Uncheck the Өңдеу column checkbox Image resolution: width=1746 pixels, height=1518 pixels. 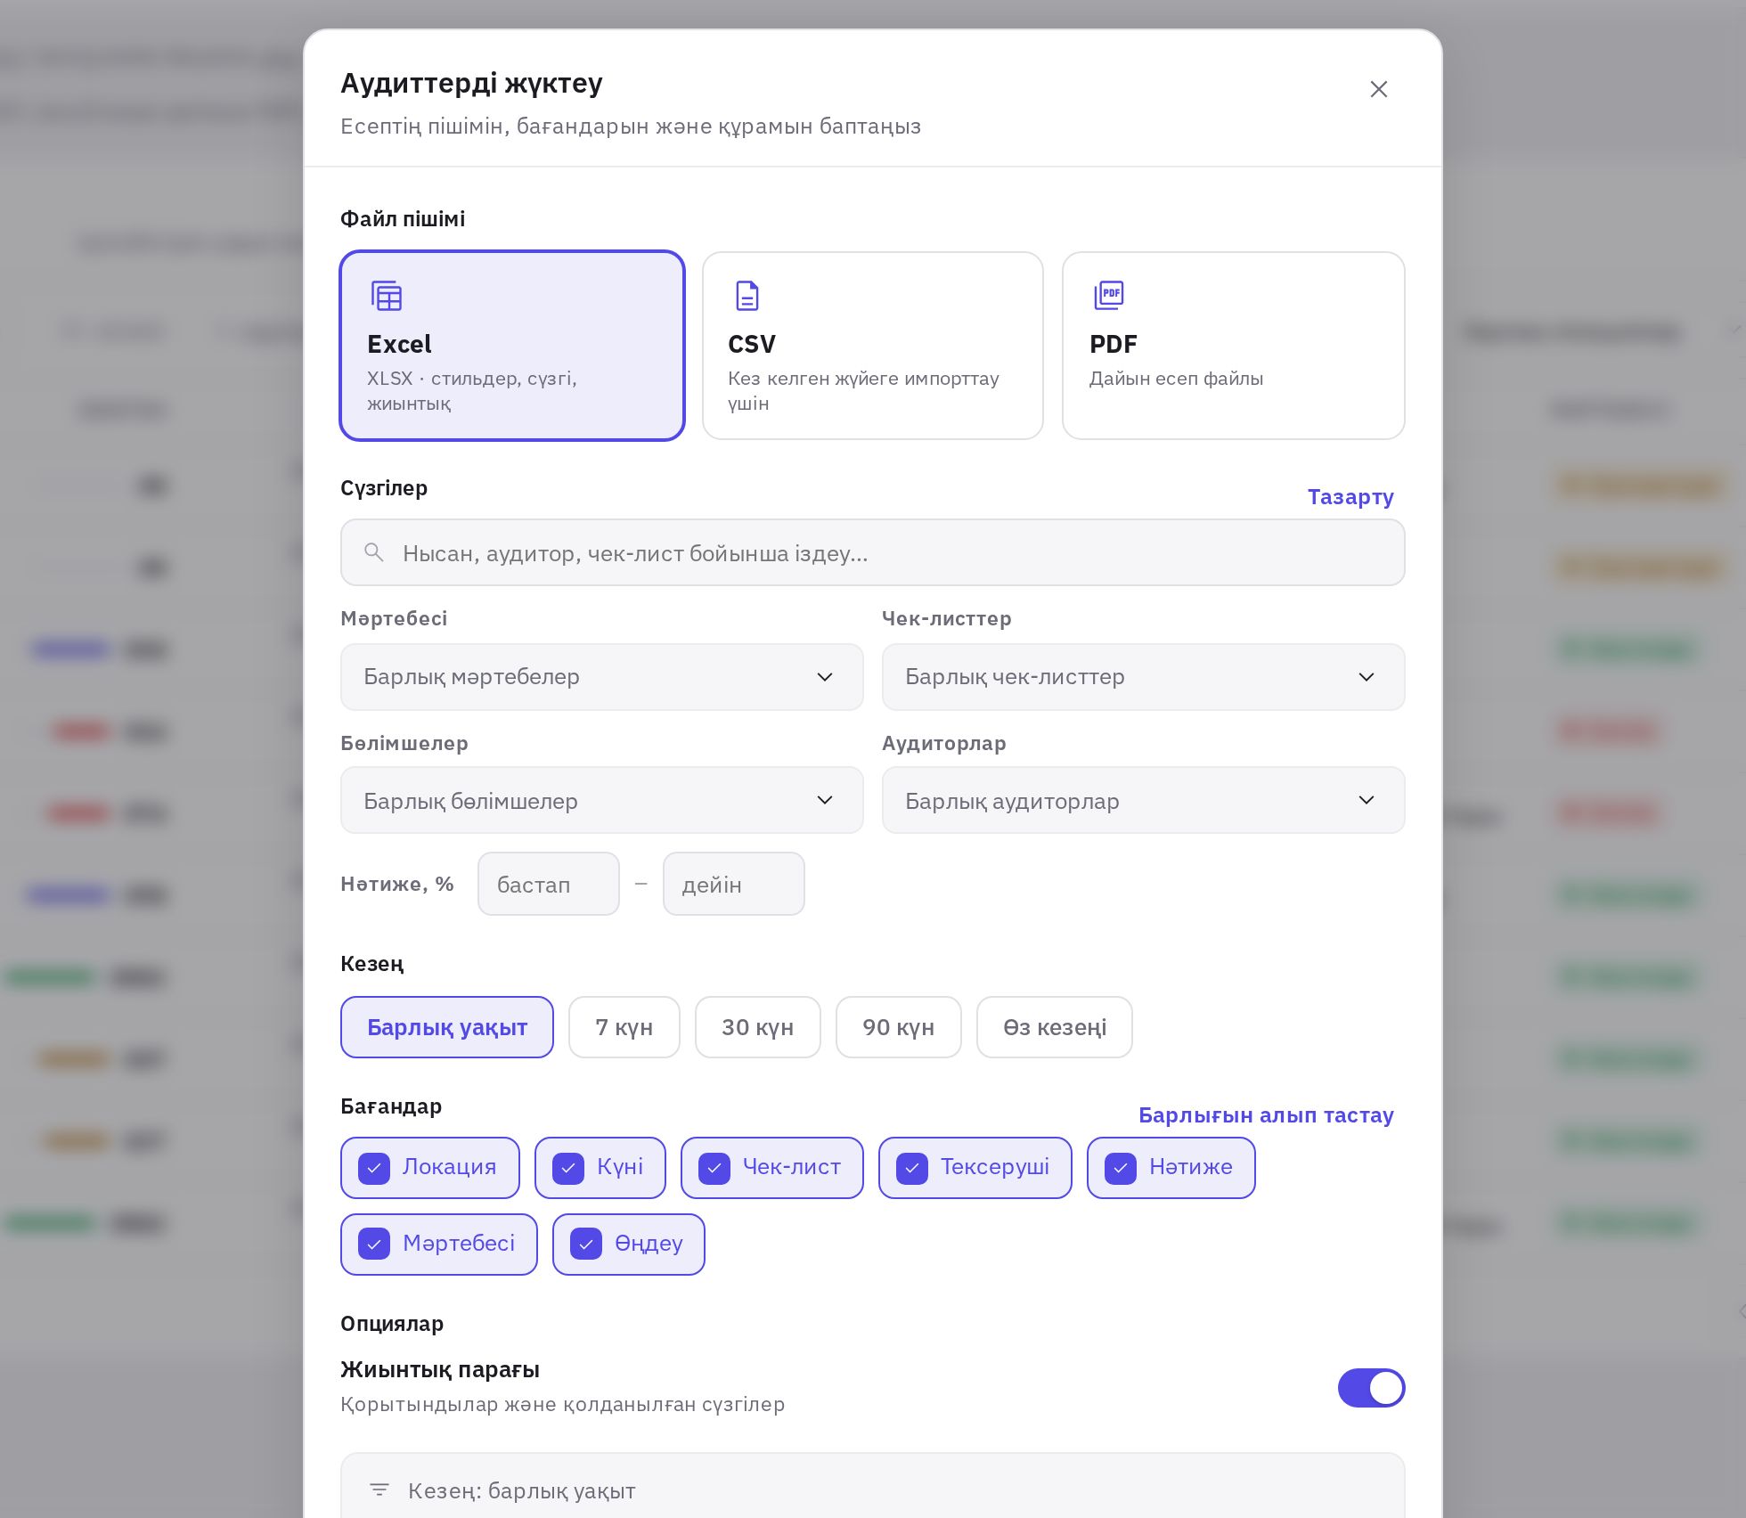pyautogui.click(x=586, y=1245)
